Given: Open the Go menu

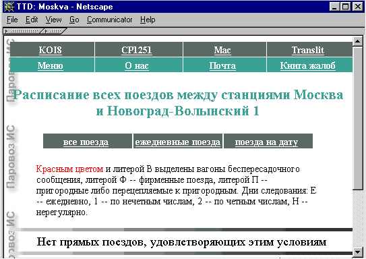Looking at the screenshot, I should point(74,20).
